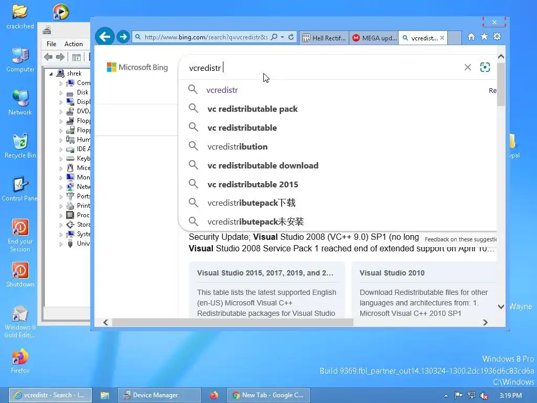Image resolution: width=537 pixels, height=403 pixels.
Task: Refresh the page via address bar reload icon
Action: coord(291,37)
